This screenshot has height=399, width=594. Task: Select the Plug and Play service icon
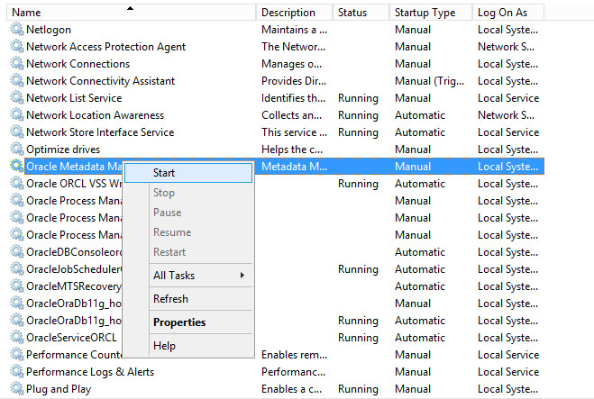pyautogui.click(x=16, y=388)
